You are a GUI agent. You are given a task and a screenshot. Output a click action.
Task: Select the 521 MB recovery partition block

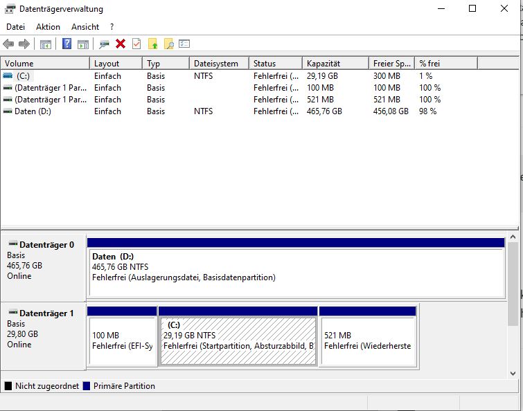368,336
